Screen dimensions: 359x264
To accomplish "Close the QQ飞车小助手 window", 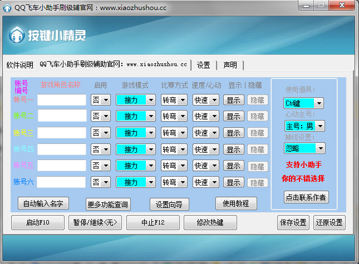I will 342,5.
